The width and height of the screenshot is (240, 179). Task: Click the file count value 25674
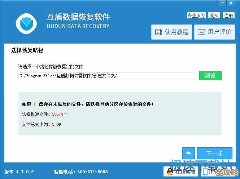pos(57,114)
